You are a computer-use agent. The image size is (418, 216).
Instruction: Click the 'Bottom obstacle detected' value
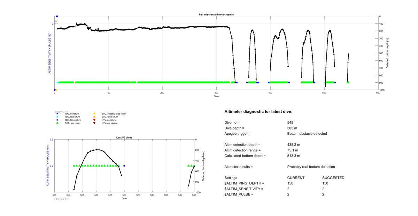307,134
